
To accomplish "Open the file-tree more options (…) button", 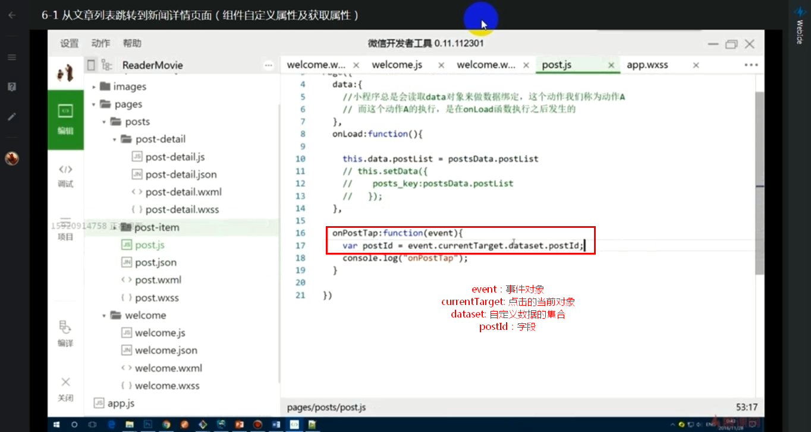I will point(269,65).
